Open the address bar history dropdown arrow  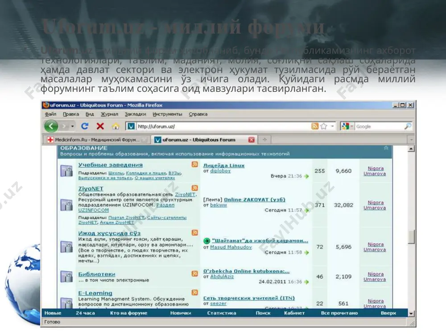tap(332, 126)
